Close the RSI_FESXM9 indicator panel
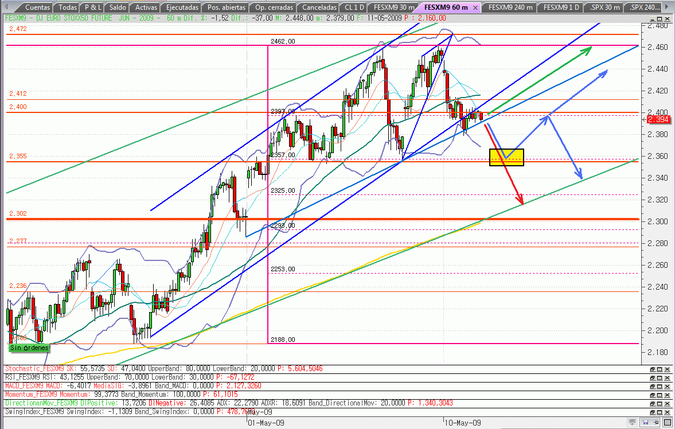This screenshot has height=429, width=675. tap(667, 378)
